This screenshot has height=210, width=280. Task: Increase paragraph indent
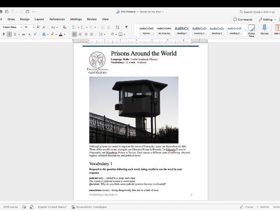click(x=108, y=27)
